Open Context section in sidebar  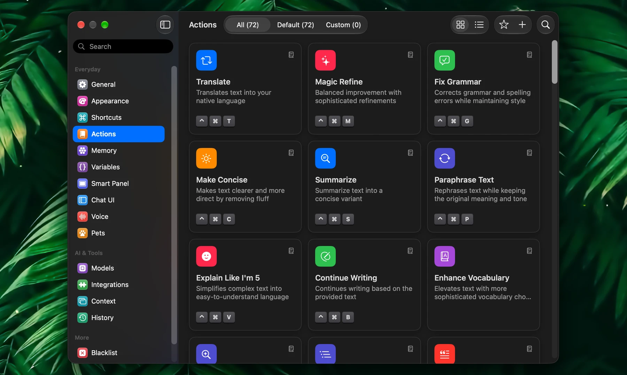118,301
